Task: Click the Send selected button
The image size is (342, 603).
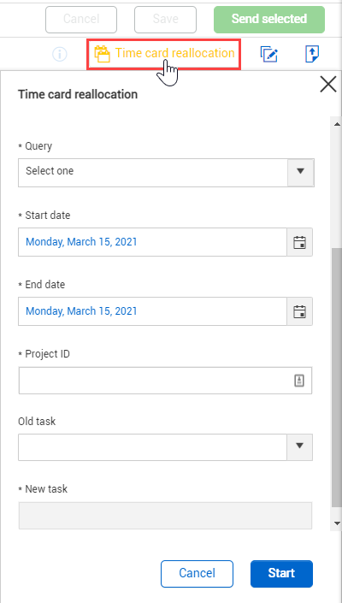Action: click(x=269, y=19)
